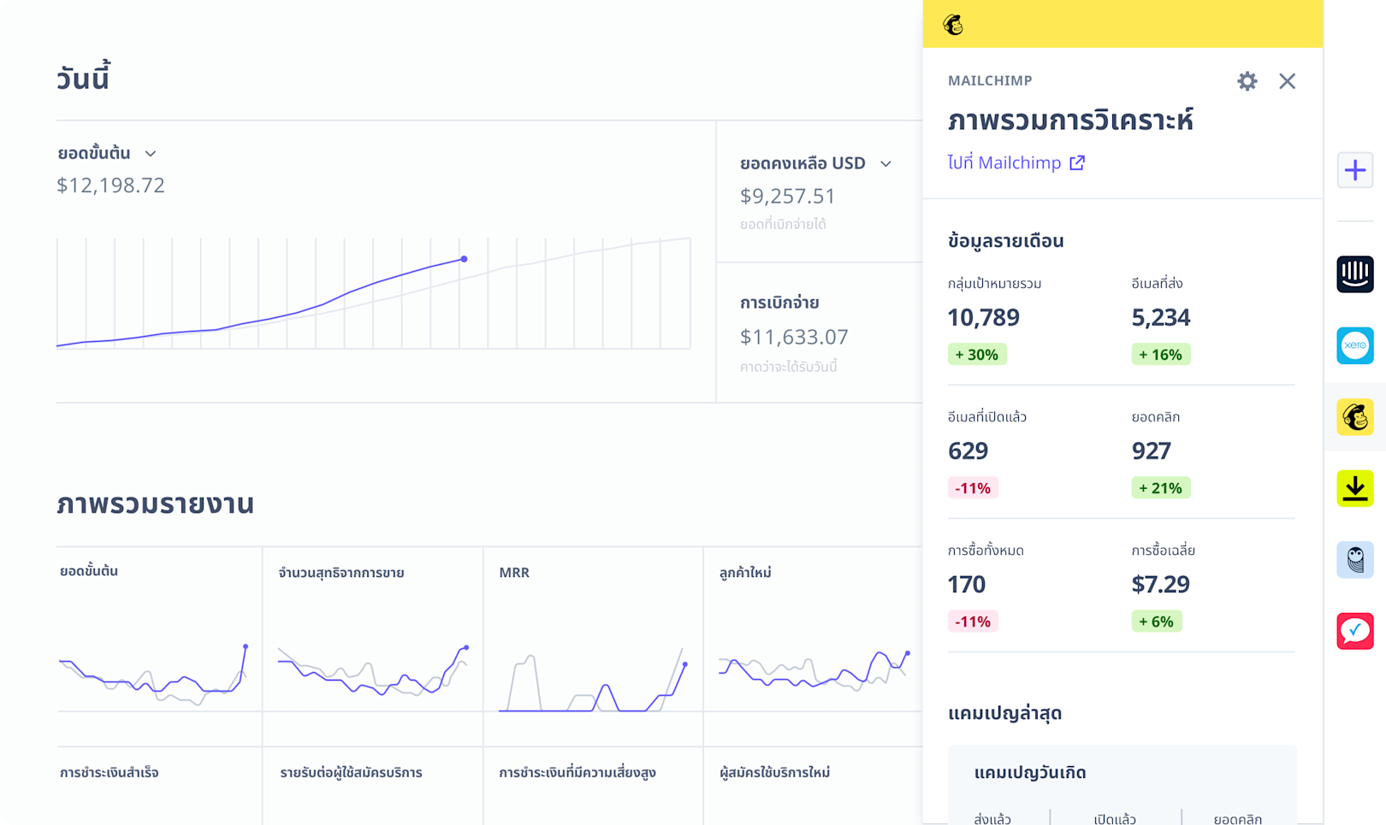Click the + 16% green badge

pos(1161,355)
